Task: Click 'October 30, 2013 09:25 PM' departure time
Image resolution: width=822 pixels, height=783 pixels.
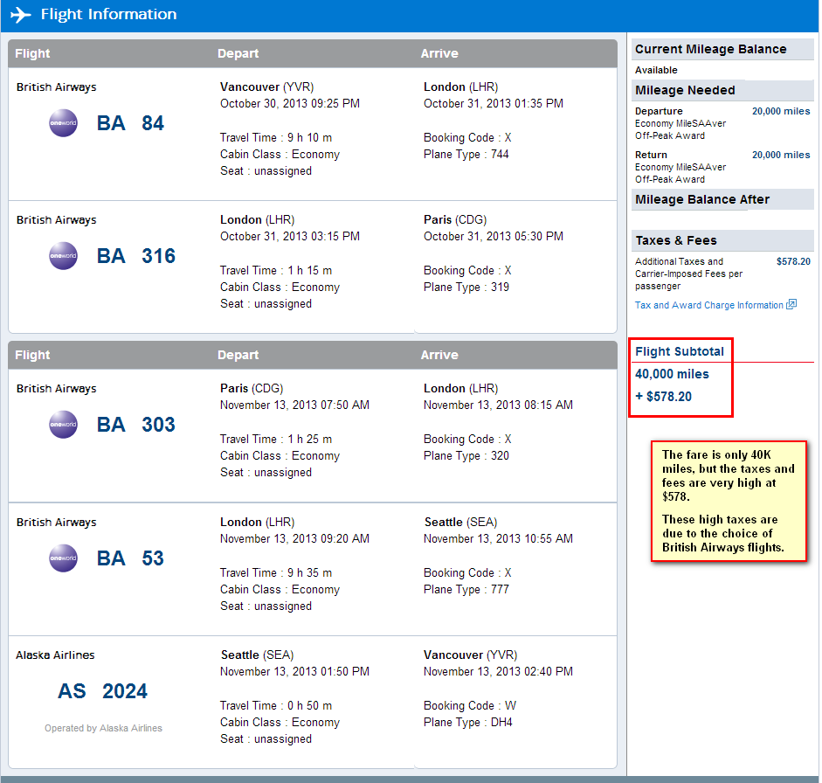Action: coord(290,104)
